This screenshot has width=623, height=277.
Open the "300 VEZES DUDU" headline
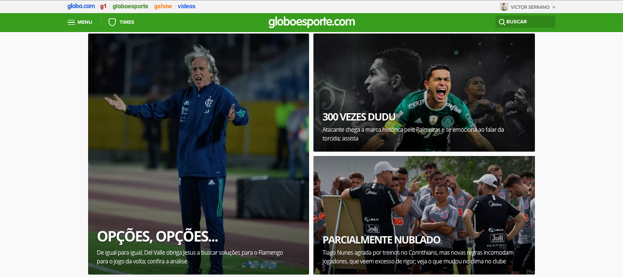click(x=359, y=117)
